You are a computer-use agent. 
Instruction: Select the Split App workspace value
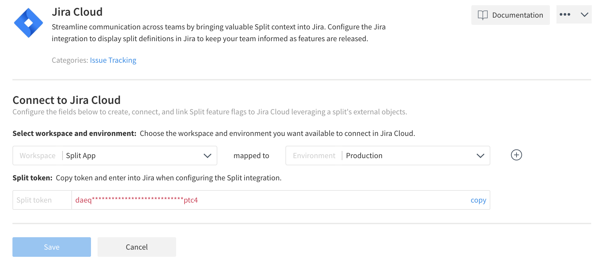pos(81,156)
